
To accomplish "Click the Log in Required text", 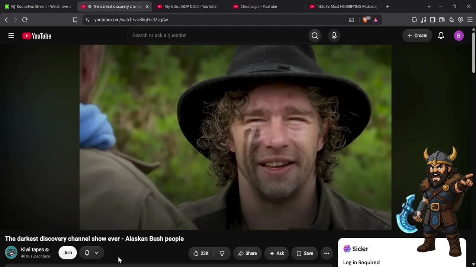I will pyautogui.click(x=361, y=263).
